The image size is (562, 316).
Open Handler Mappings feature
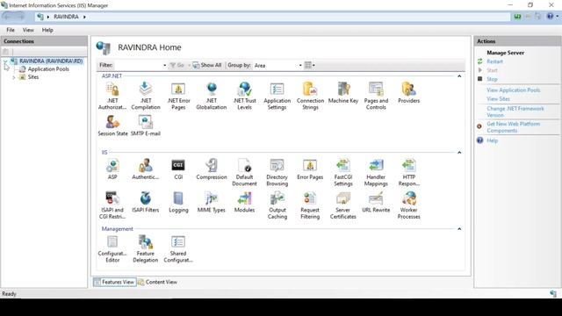pos(376,172)
